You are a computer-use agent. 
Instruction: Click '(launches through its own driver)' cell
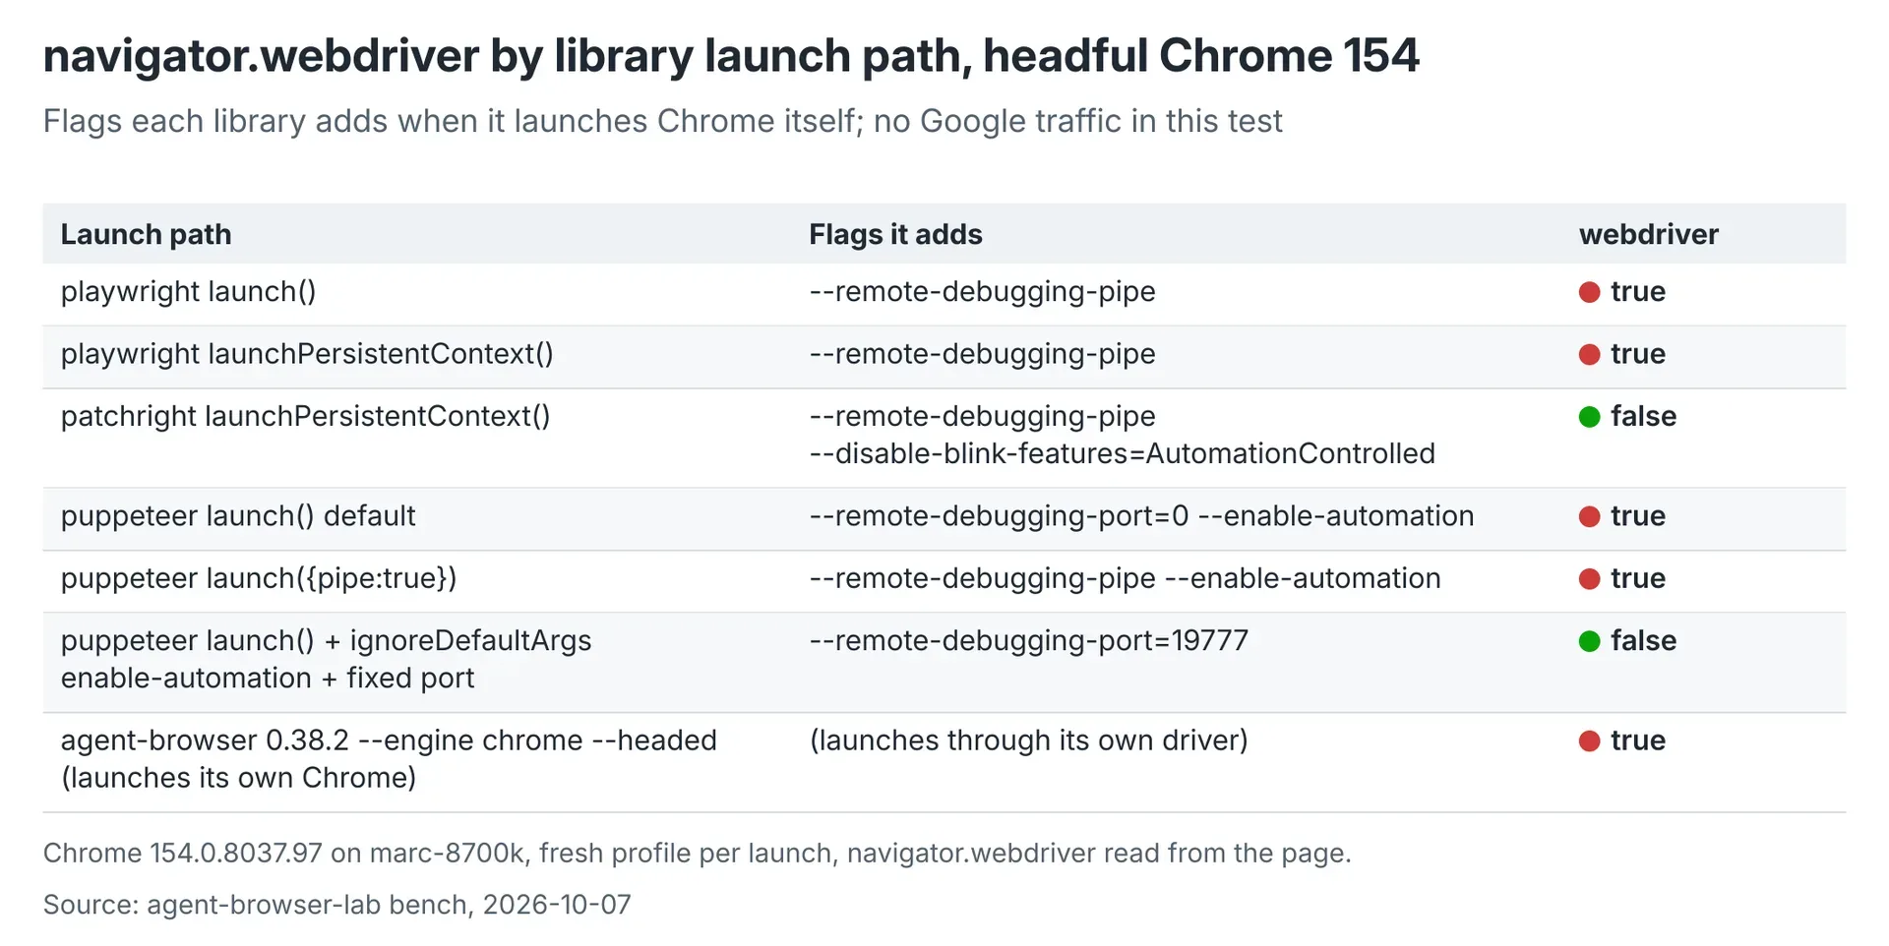pyautogui.click(x=1028, y=740)
